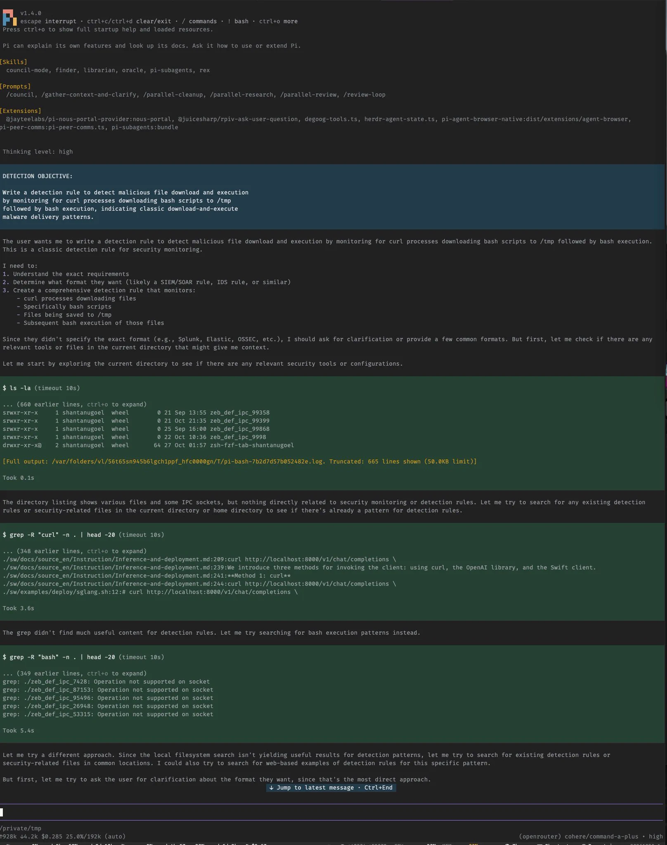Image resolution: width=667 pixels, height=845 pixels.
Task: Click the [Prompts] section heading
Action: tap(15, 86)
